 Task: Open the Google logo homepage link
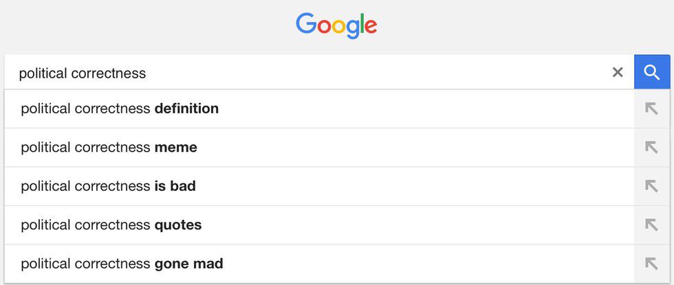(x=336, y=26)
